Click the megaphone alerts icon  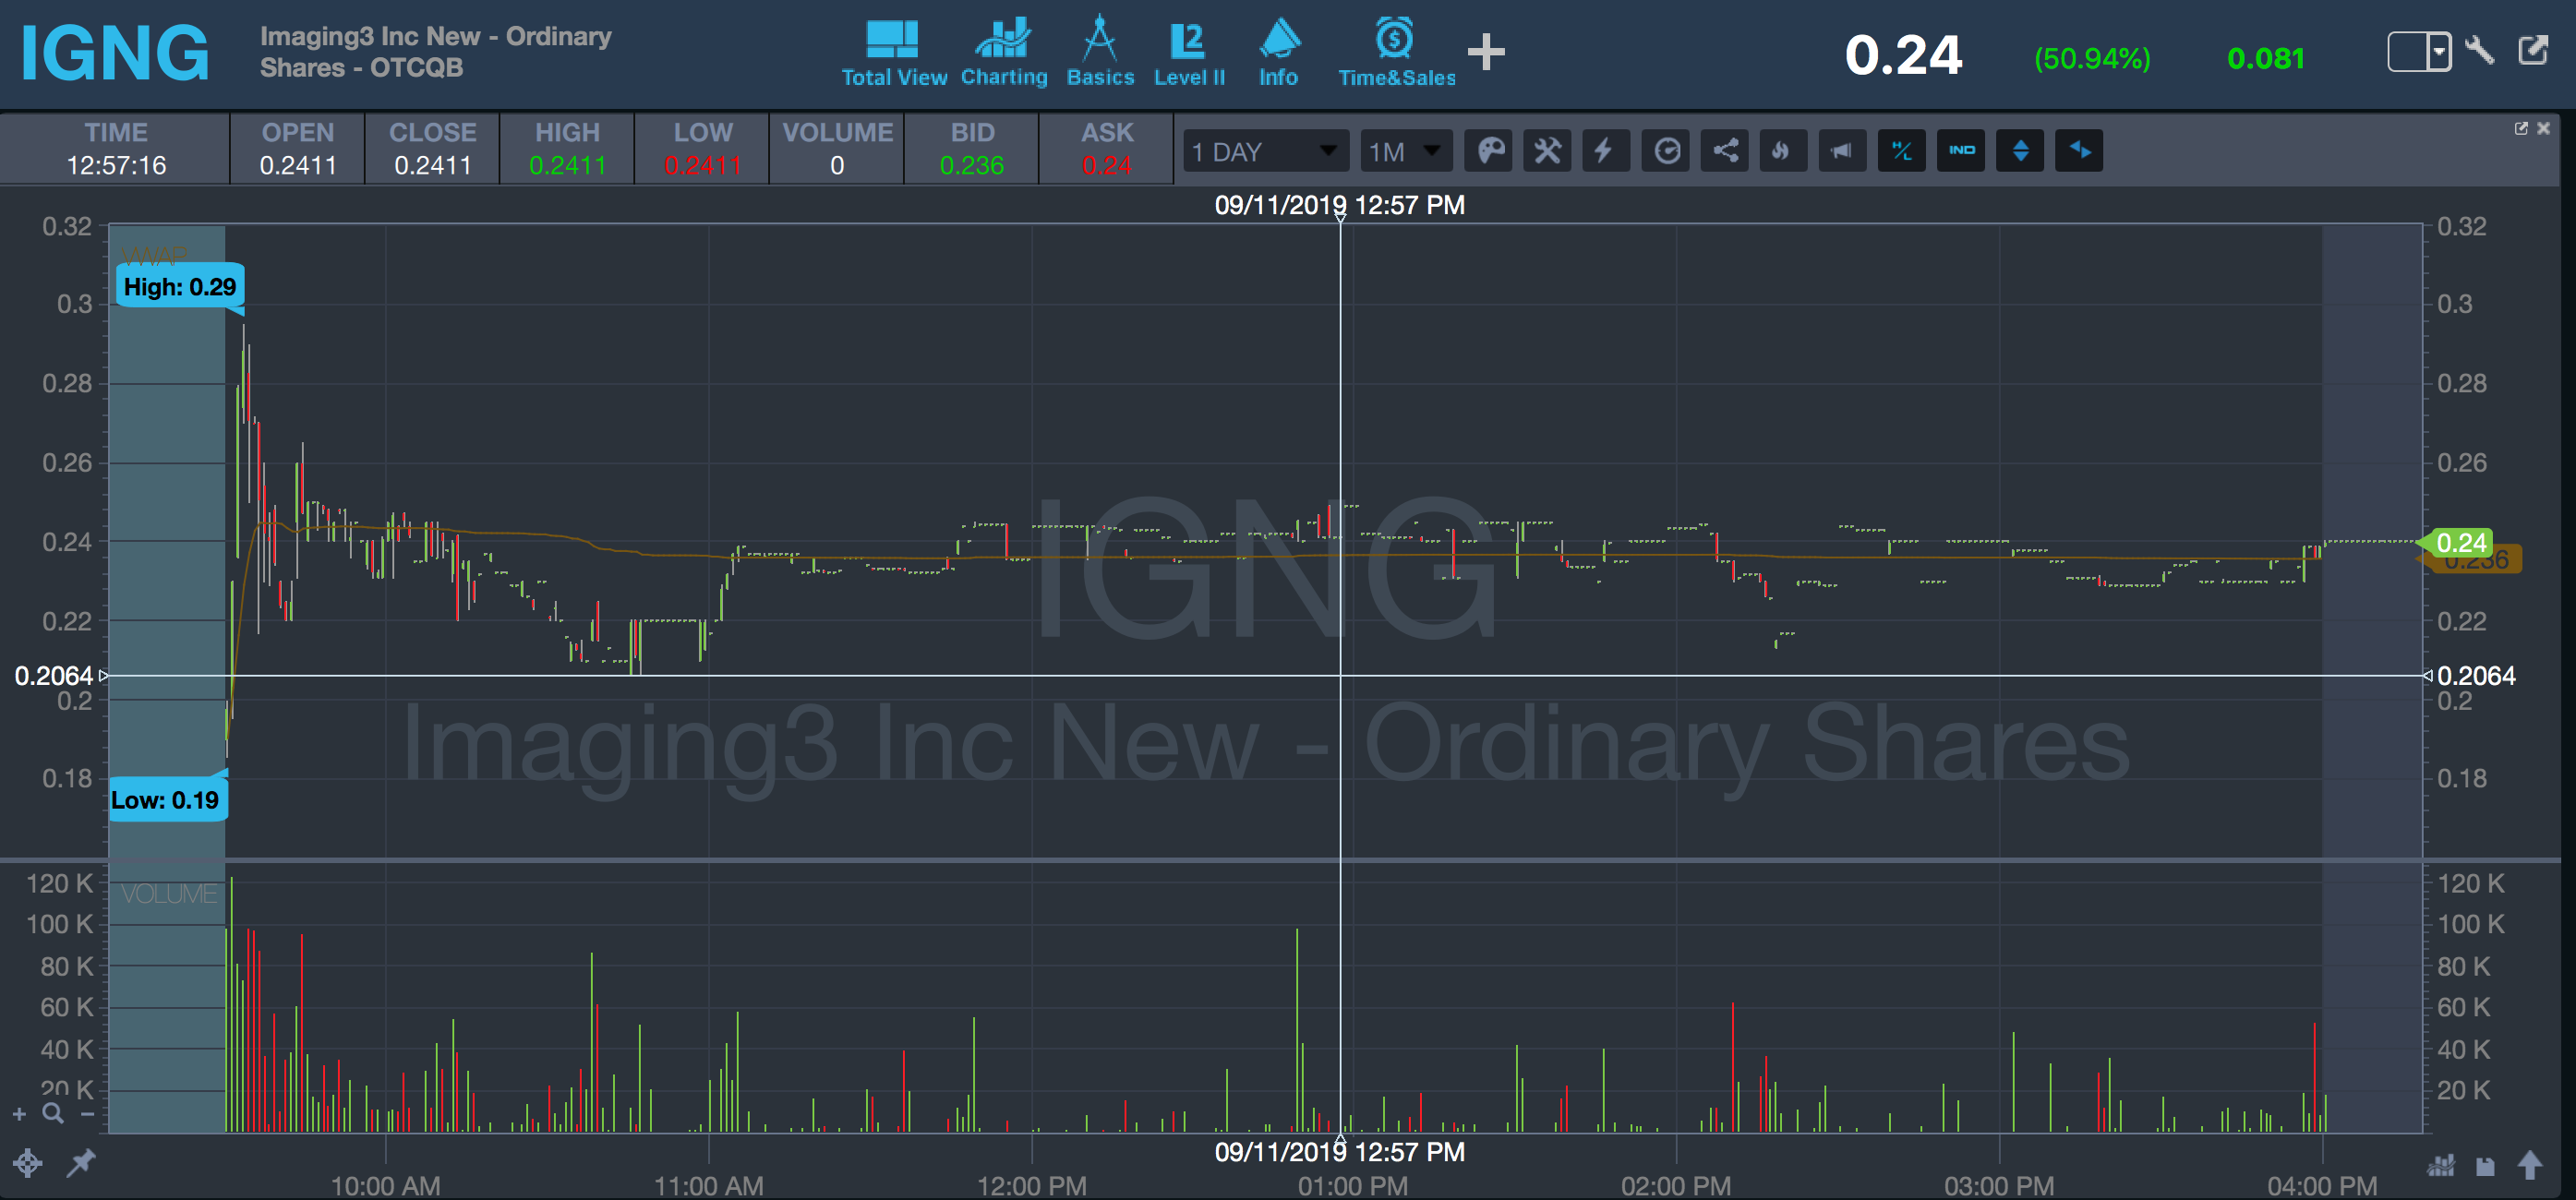(1842, 151)
